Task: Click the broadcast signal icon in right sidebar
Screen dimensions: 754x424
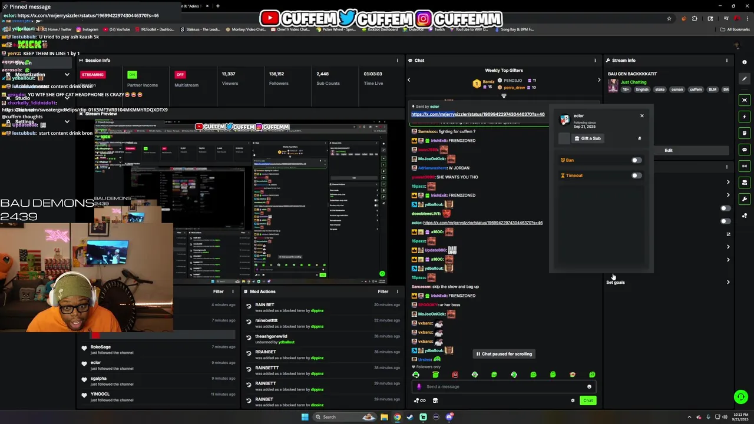Action: tap(745, 166)
